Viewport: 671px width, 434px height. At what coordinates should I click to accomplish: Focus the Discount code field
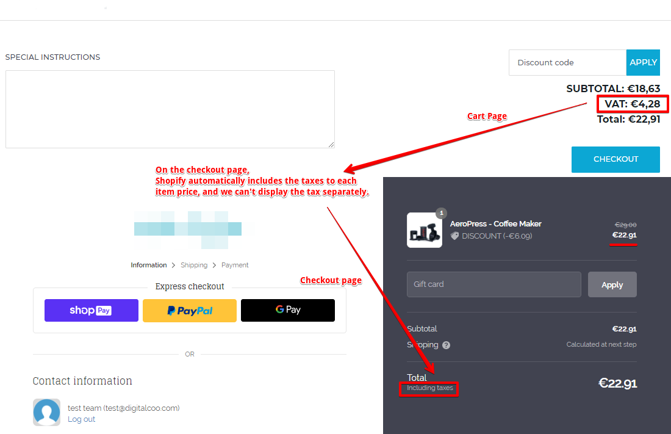tap(567, 62)
